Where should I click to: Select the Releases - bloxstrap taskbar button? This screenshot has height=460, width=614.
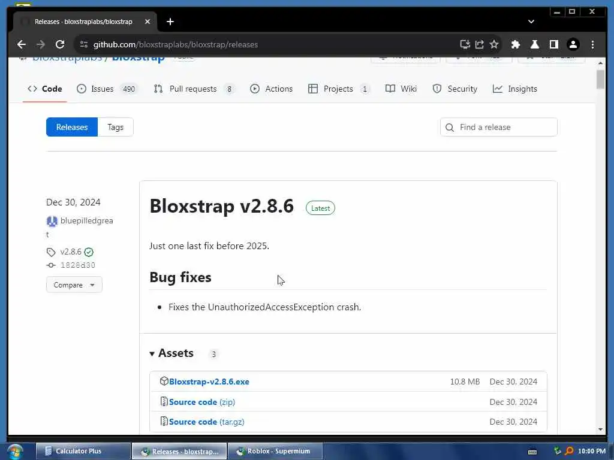(x=179, y=451)
